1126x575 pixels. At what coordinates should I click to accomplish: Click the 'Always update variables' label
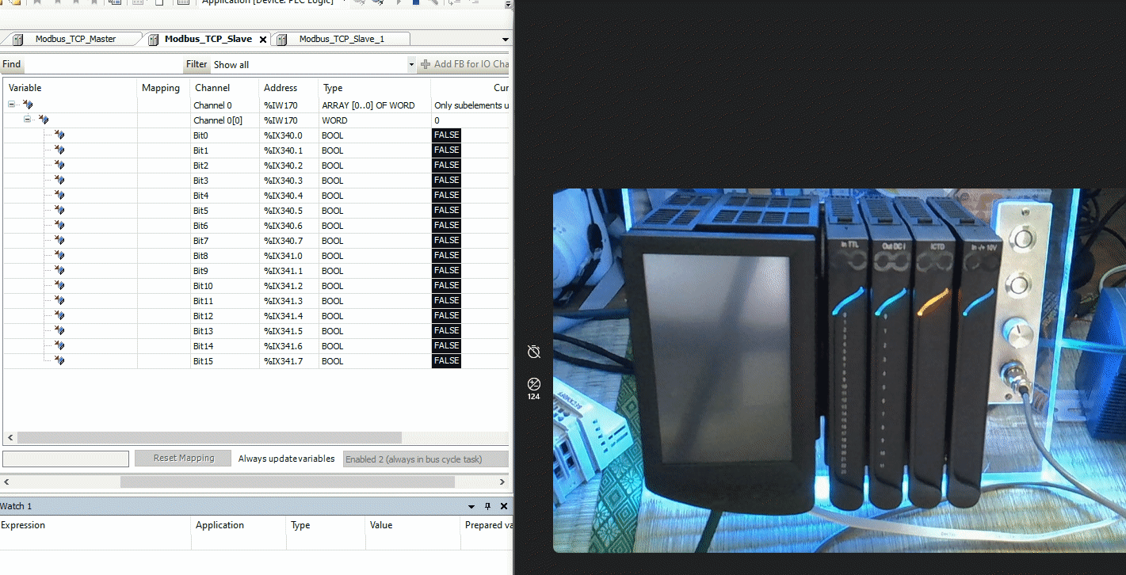click(x=286, y=459)
